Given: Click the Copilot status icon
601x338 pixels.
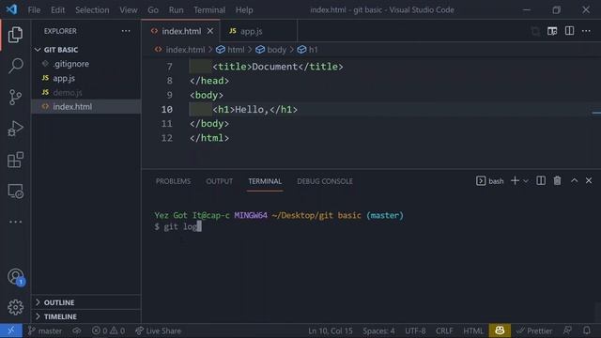Looking at the screenshot, I should click(500, 330).
